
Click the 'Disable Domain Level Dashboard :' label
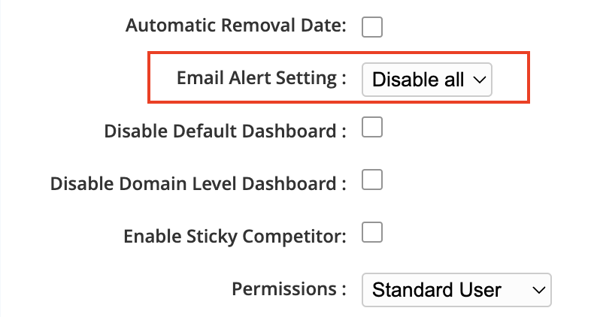click(x=198, y=183)
